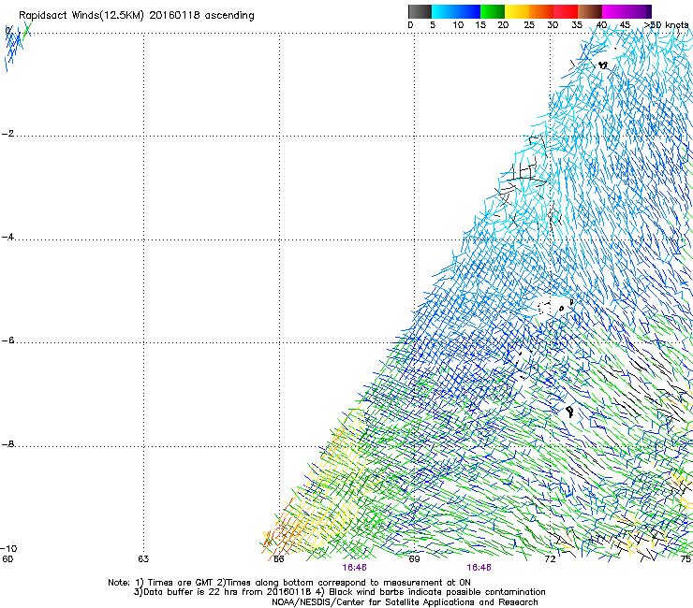
Task: Click the red 30-35 knots legend swatch
Action: (x=566, y=11)
